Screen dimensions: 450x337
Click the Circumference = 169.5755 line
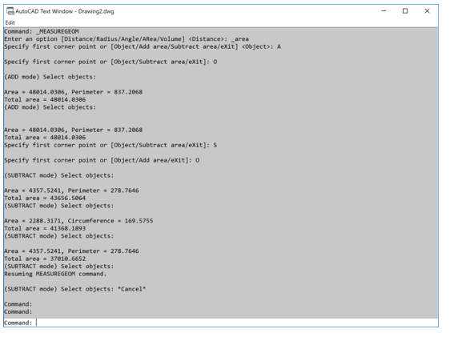coord(78,221)
